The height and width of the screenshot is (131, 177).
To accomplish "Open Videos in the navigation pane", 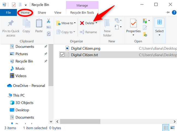I will pyautogui.click(x=21, y=76).
